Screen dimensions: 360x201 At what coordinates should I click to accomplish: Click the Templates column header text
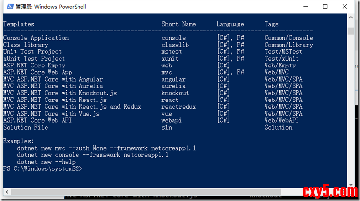pyautogui.click(x=19, y=24)
